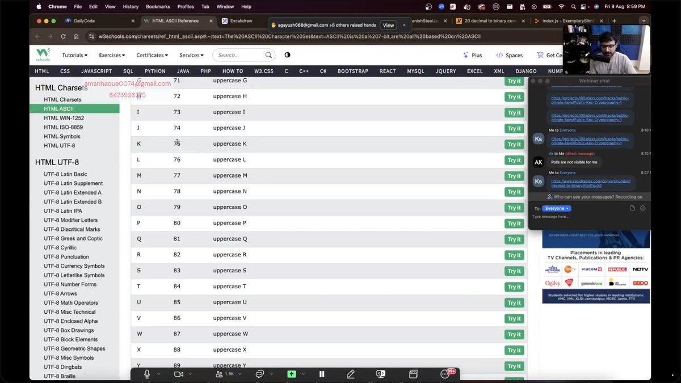Open UTF-8 Braille in sidebar
The height and width of the screenshot is (383, 681).
coord(60,376)
